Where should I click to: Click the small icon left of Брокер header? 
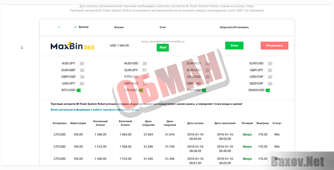pyautogui.click(x=75, y=27)
